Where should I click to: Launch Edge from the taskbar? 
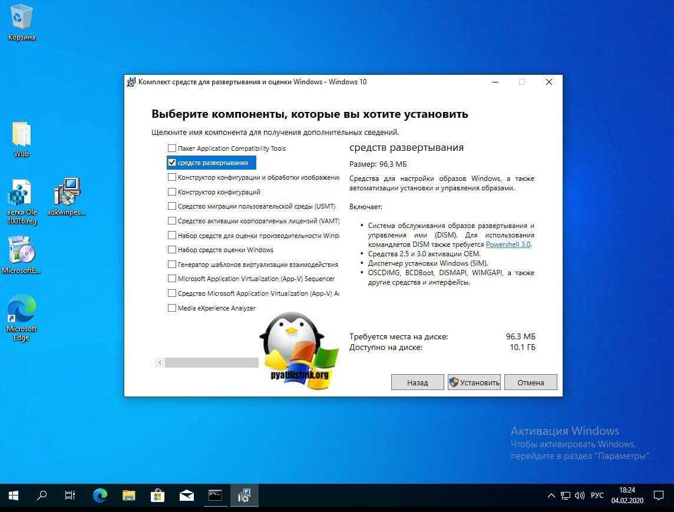point(100,496)
